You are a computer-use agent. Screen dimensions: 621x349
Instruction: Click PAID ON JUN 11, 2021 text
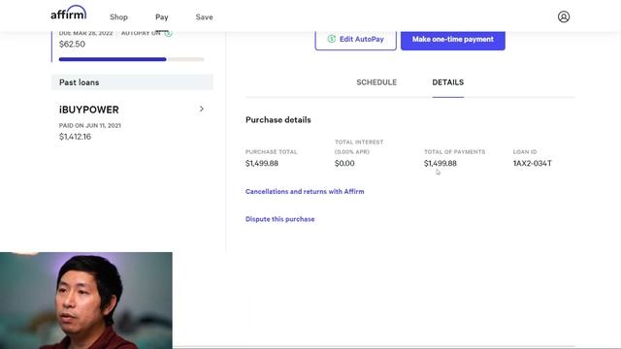click(x=90, y=125)
